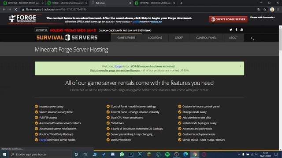The image size is (282, 158).
Task: Close the Adfocus browser tab
Action: 130,3
